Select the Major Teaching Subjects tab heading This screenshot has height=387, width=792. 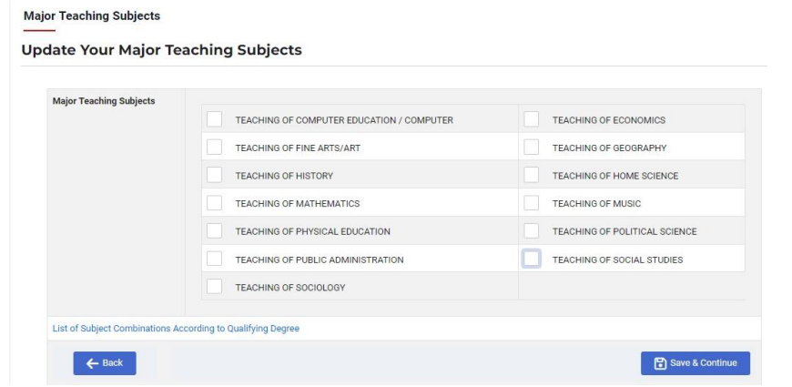pyautogui.click(x=92, y=16)
